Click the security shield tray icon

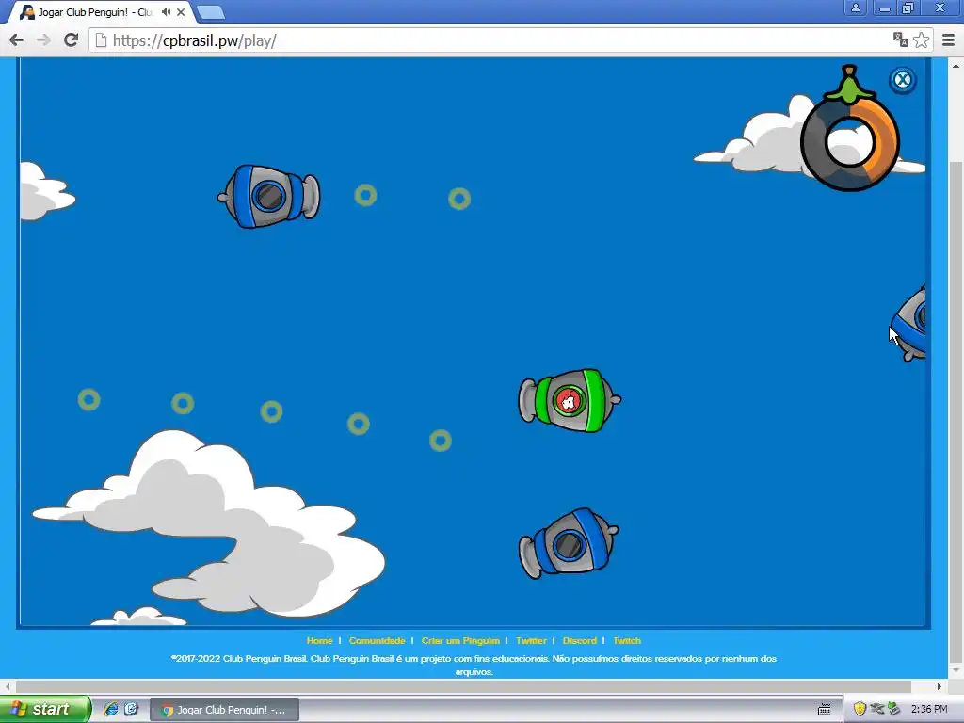[x=860, y=709]
